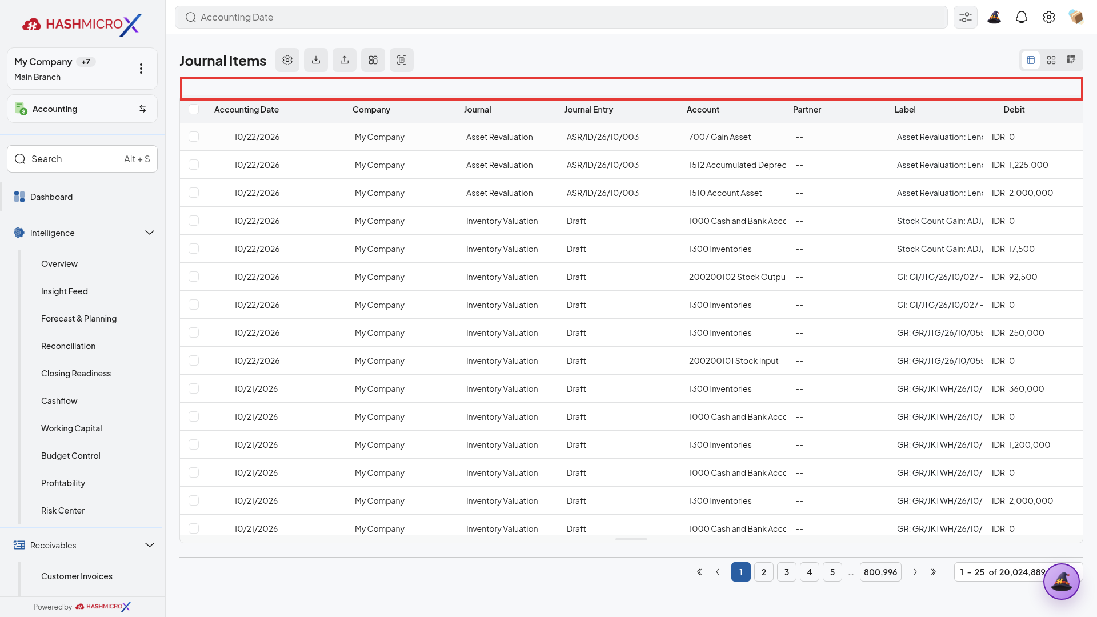1097x617 pixels.
Task: Go to page 800,996
Action: point(880,572)
